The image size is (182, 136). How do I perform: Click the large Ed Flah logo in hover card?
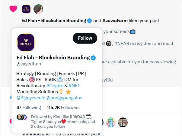click(x=26, y=42)
